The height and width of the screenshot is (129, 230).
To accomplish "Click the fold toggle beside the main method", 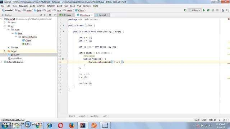I will (68, 32).
